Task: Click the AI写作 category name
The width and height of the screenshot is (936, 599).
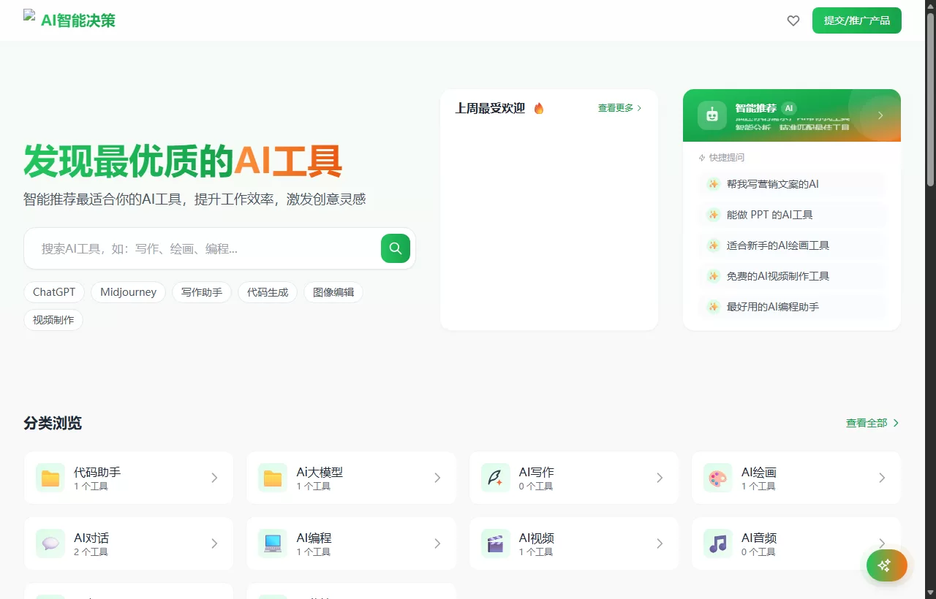Action: click(x=537, y=472)
